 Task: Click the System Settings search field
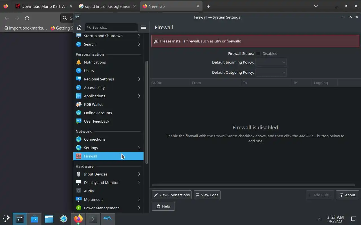click(x=111, y=27)
